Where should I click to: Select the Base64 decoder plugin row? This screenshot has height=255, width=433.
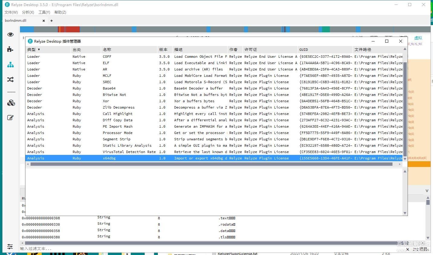(x=214, y=88)
